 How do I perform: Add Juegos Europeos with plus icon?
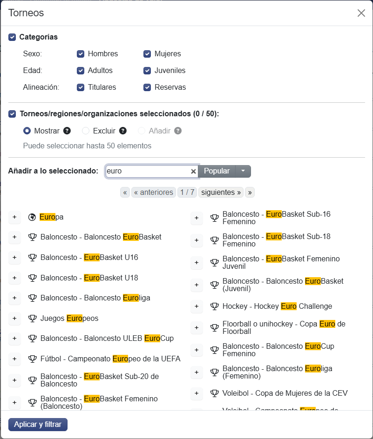14,319
